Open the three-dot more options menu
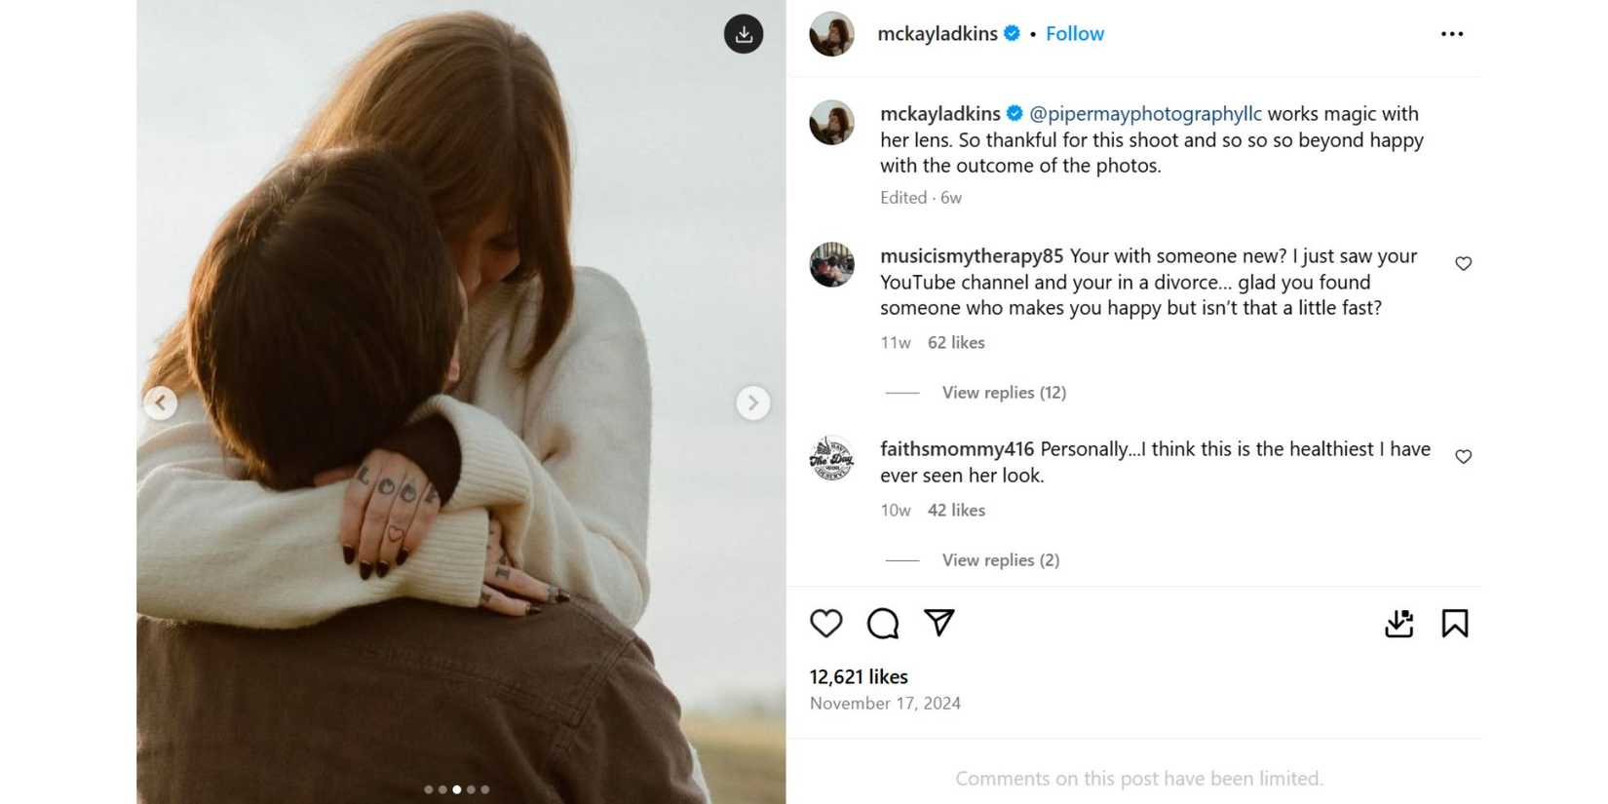The height and width of the screenshot is (804, 1608). 1452,34
